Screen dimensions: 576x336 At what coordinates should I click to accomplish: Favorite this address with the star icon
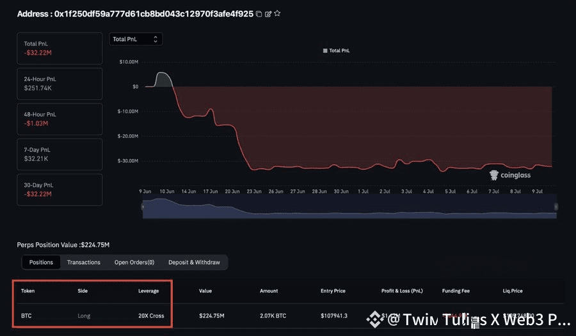(x=277, y=13)
